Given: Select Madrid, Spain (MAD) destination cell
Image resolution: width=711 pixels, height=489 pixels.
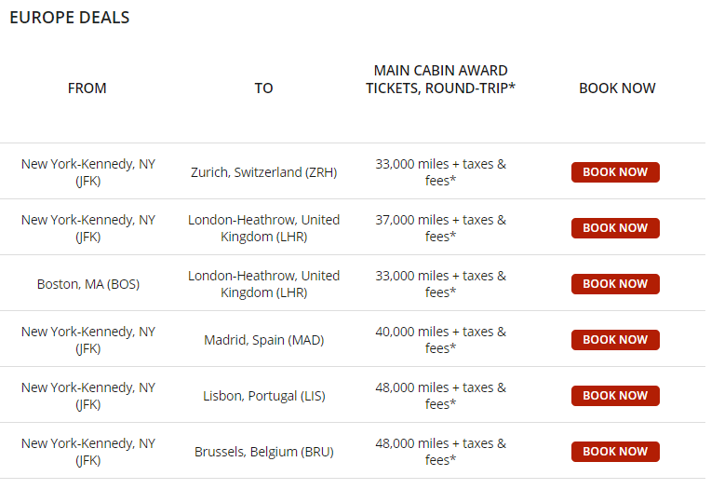Looking at the screenshot, I should [x=264, y=340].
